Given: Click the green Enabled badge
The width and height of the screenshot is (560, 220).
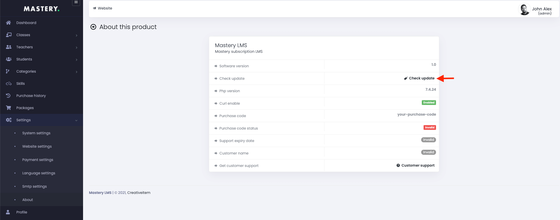Looking at the screenshot, I should coord(429,103).
